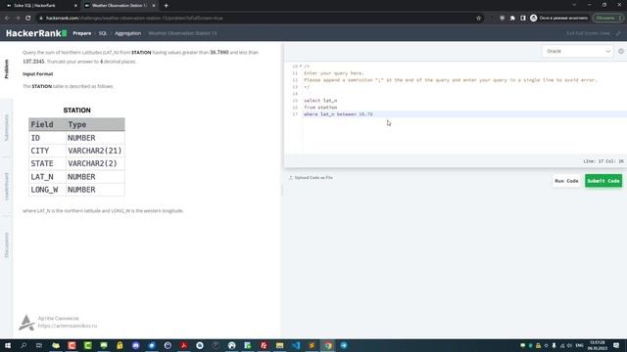
Task: Open the notifications center icon
Action: tap(616, 345)
